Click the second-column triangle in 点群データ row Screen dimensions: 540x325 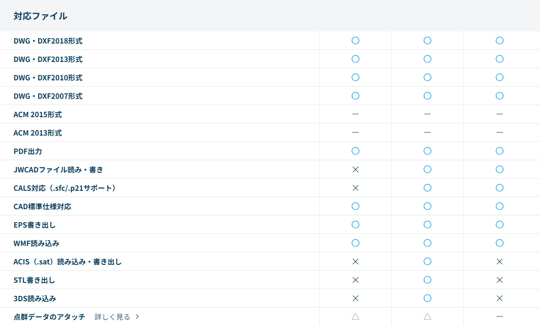click(x=427, y=316)
